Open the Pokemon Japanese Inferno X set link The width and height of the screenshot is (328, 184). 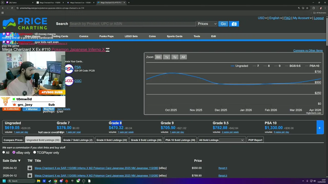pyautogui.click(x=78, y=50)
